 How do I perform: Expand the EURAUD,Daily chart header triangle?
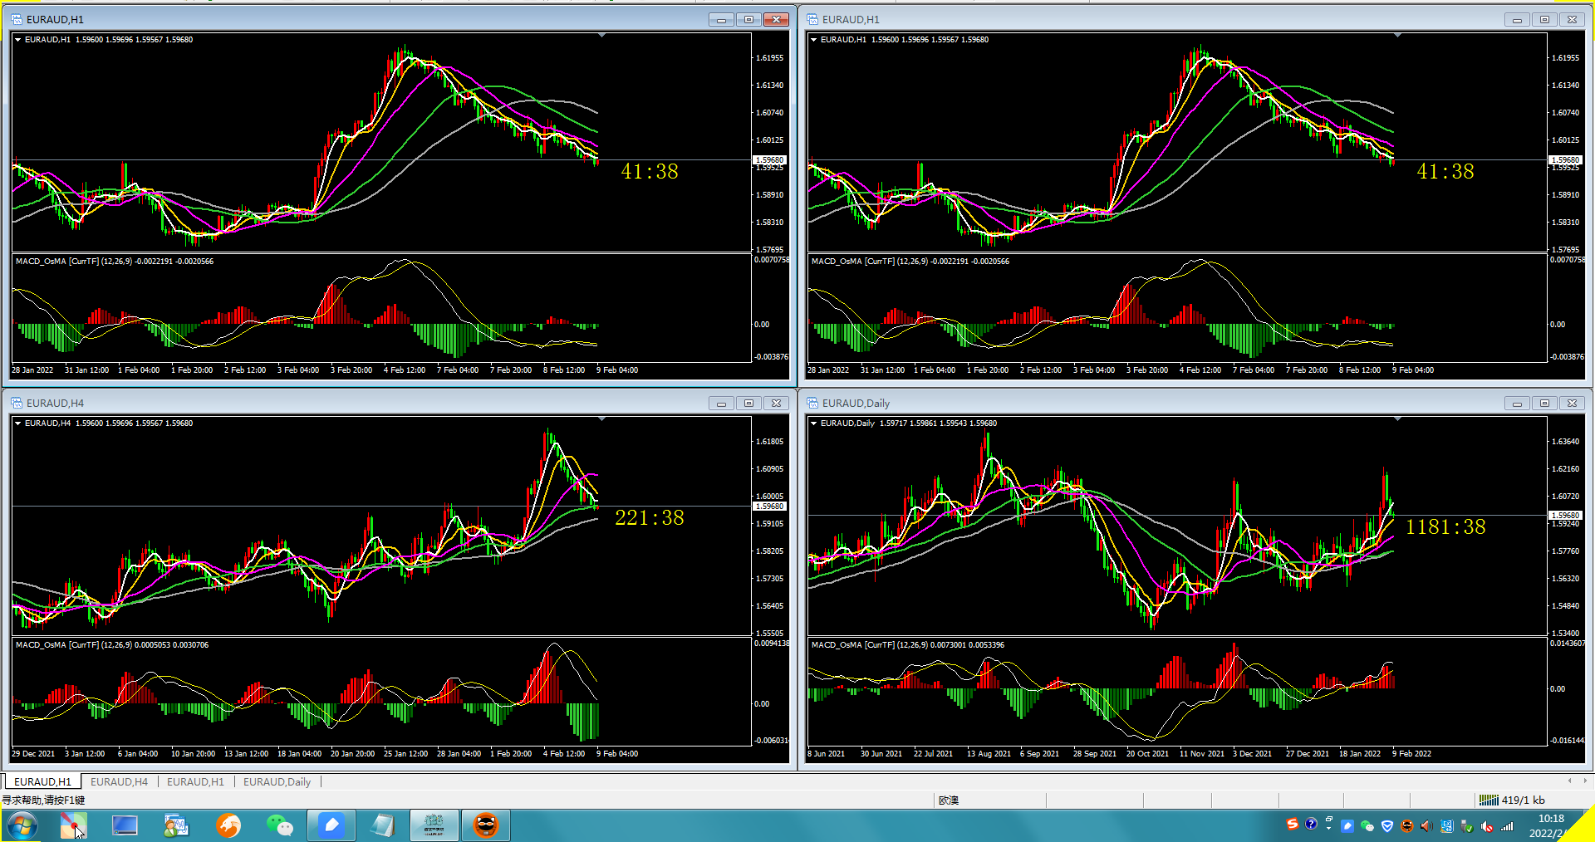click(x=813, y=423)
